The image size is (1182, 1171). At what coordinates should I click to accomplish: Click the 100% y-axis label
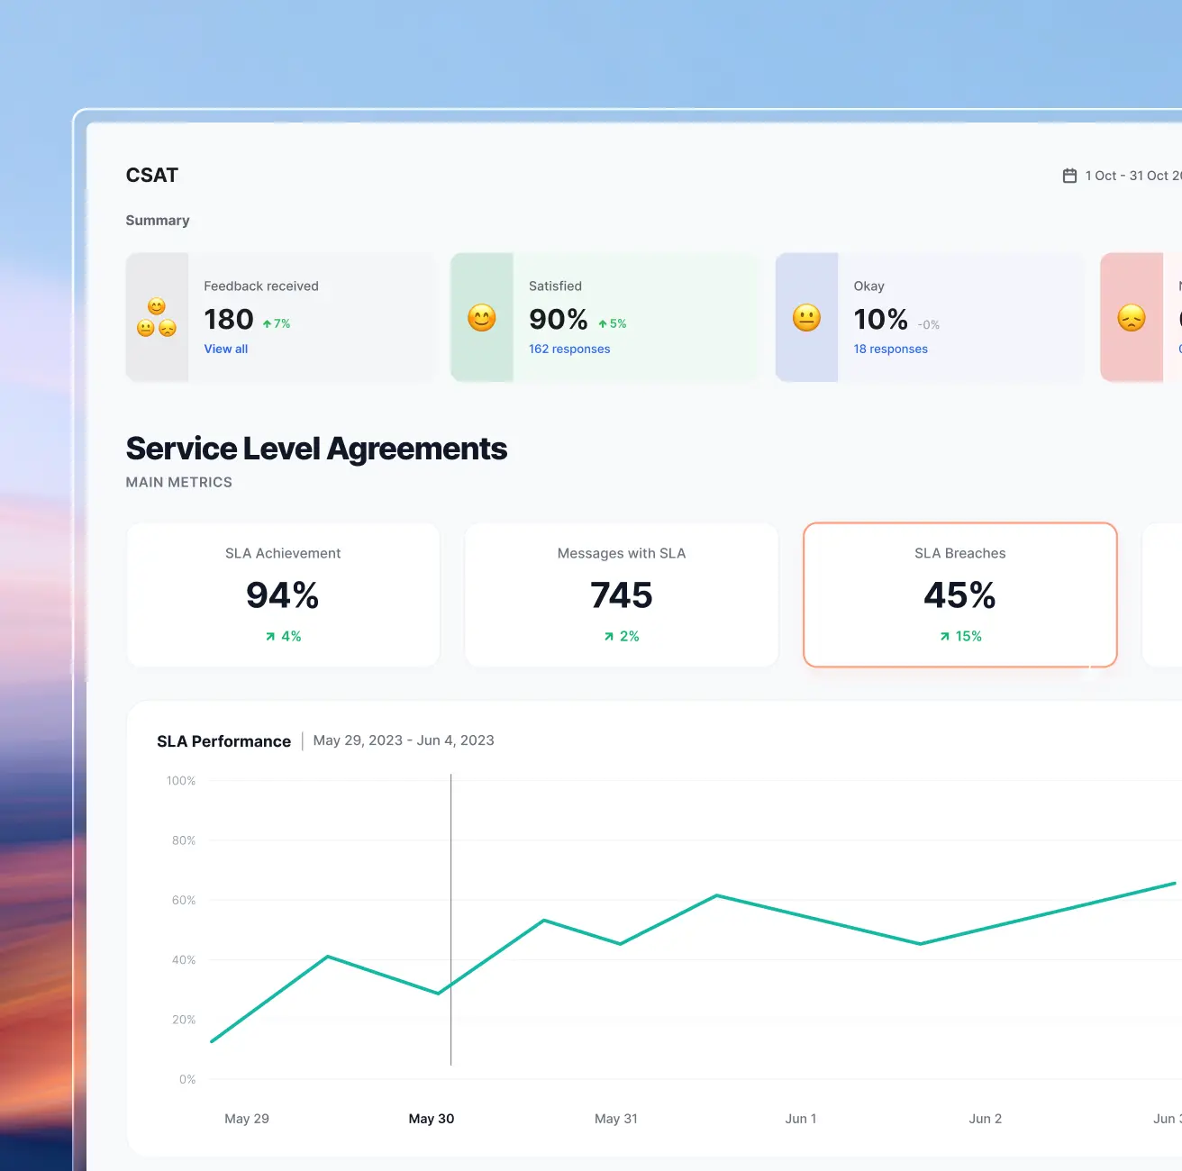[x=181, y=781]
